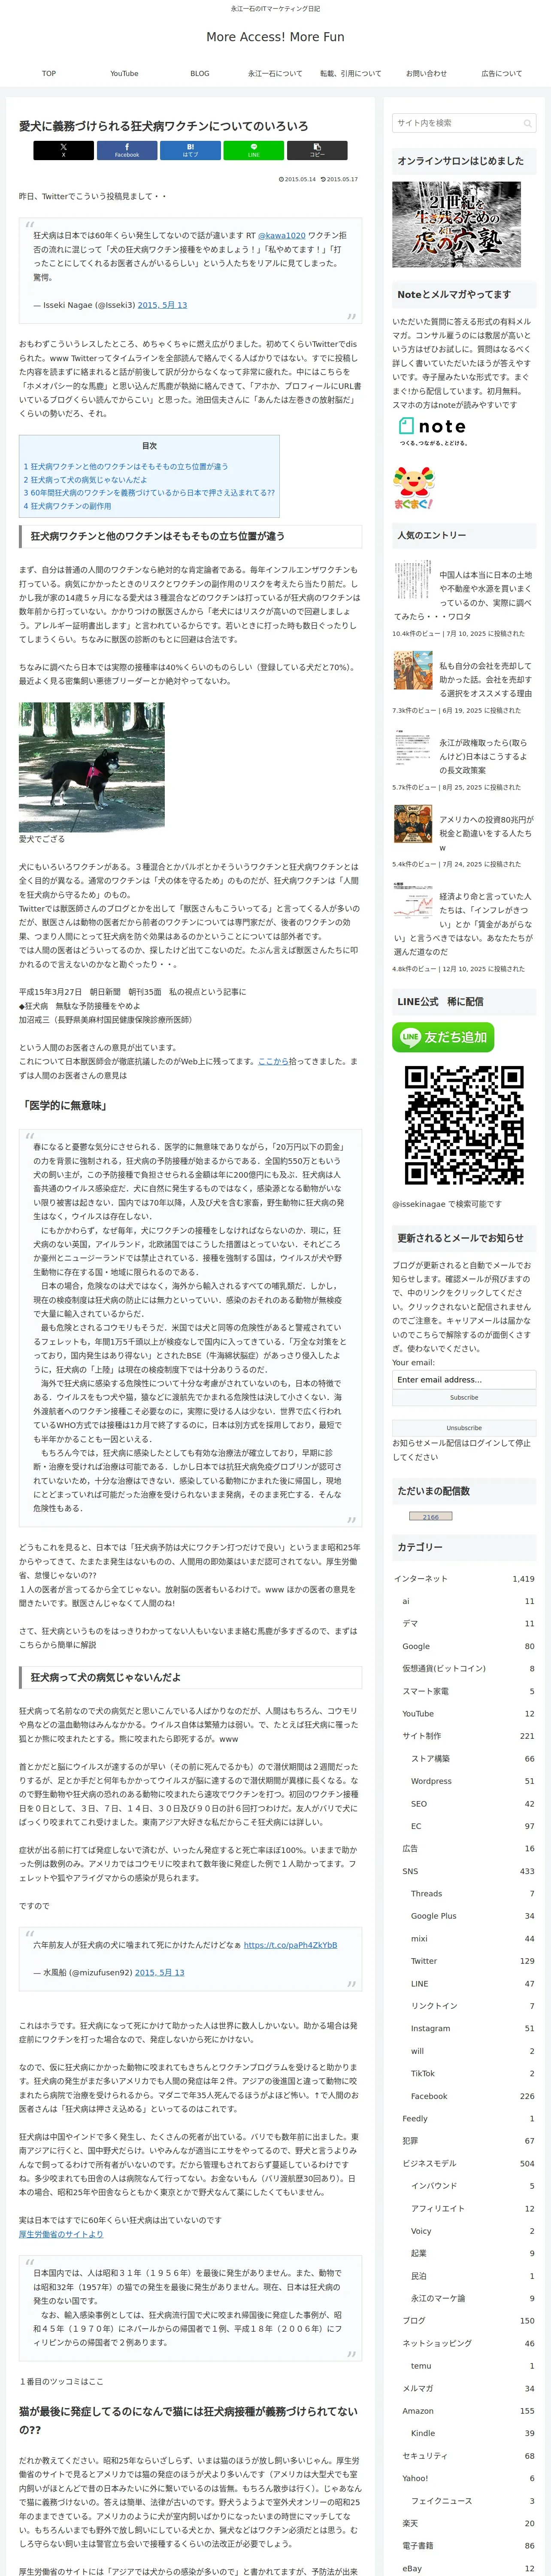This screenshot has height=2576, width=551.
Task: Open the 永江一石について menu item
Action: [x=275, y=73]
